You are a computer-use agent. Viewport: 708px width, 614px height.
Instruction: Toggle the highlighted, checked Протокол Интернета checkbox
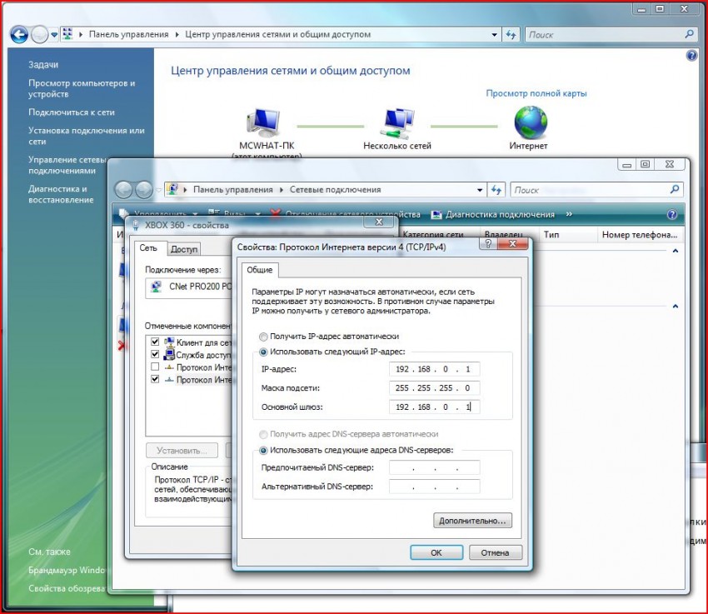[x=155, y=379]
